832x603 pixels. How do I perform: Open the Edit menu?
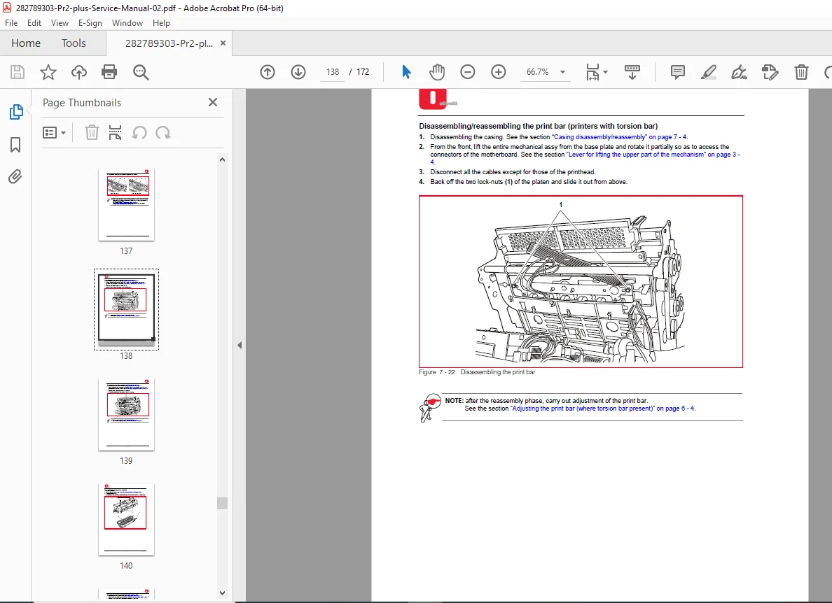click(x=34, y=23)
